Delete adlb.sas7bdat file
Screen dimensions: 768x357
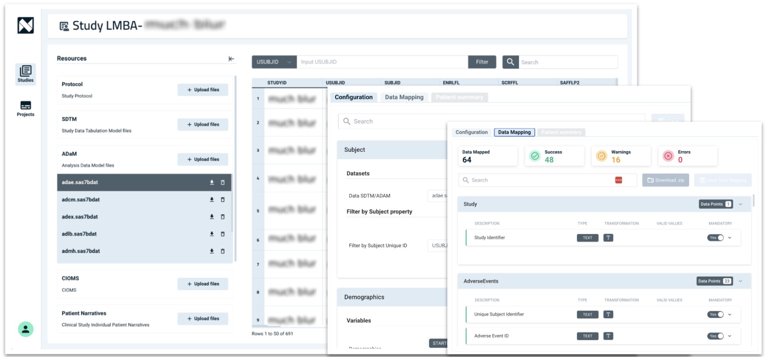223,234
